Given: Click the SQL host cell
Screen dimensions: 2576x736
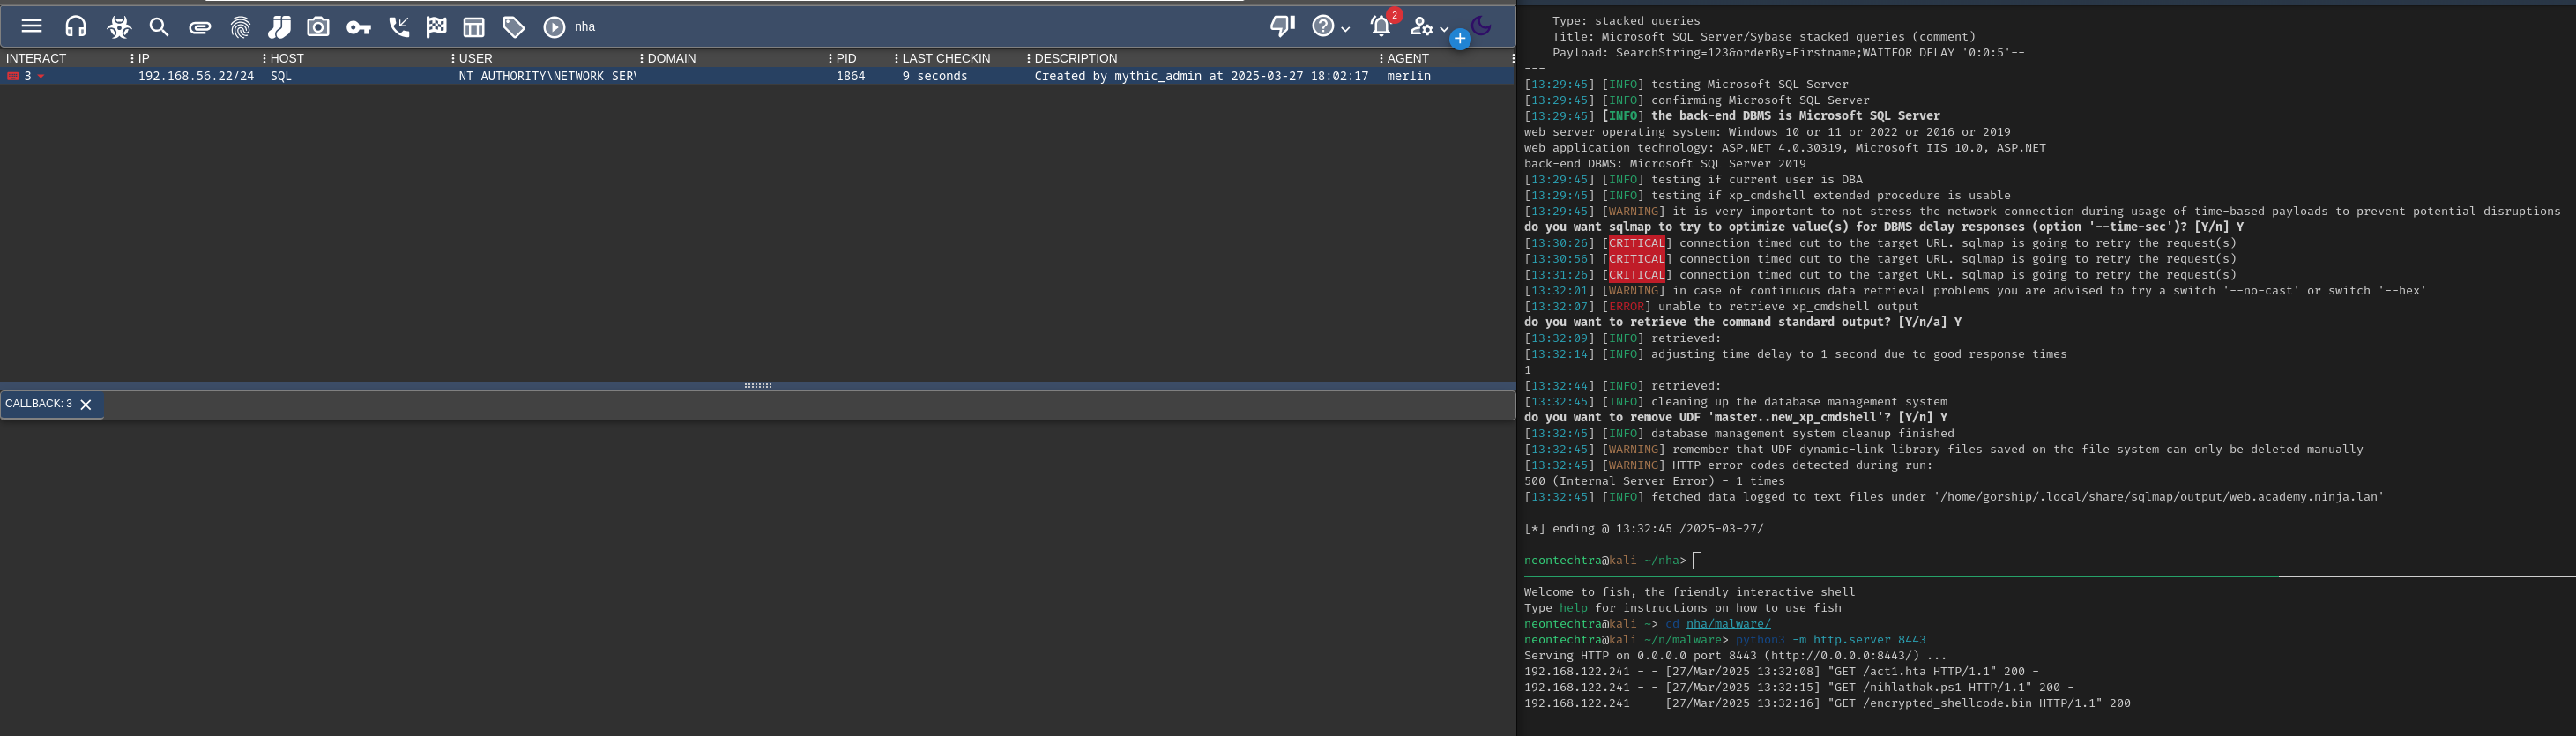Looking at the screenshot, I should coord(281,76).
